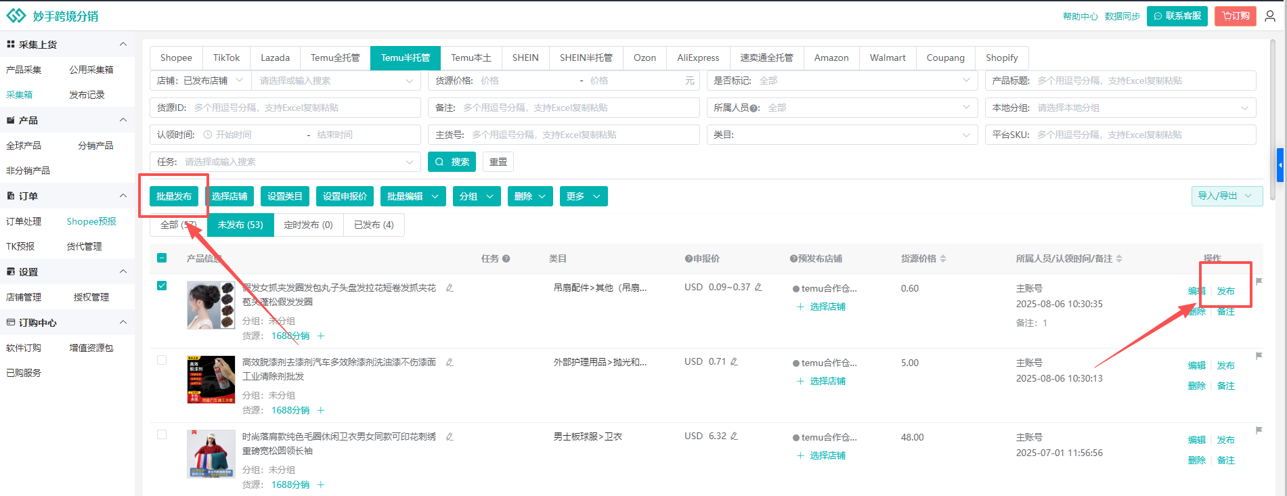
Task: Expand the 导入/导出 dropdown
Action: (1226, 196)
